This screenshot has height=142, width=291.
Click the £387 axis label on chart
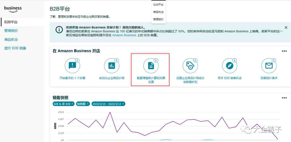coord(61,119)
